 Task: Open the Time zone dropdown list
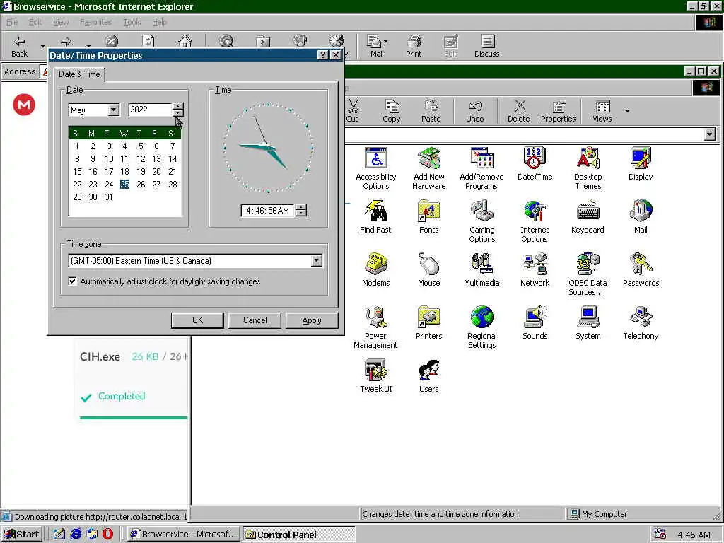316,260
